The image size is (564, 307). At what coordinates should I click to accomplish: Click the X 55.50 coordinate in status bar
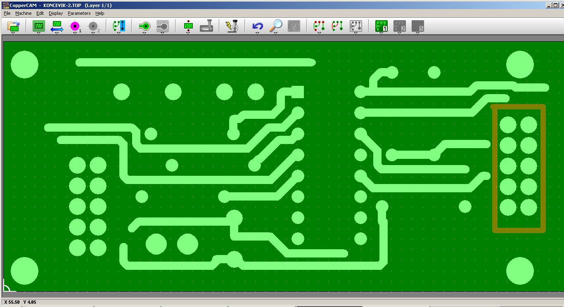pyautogui.click(x=11, y=302)
